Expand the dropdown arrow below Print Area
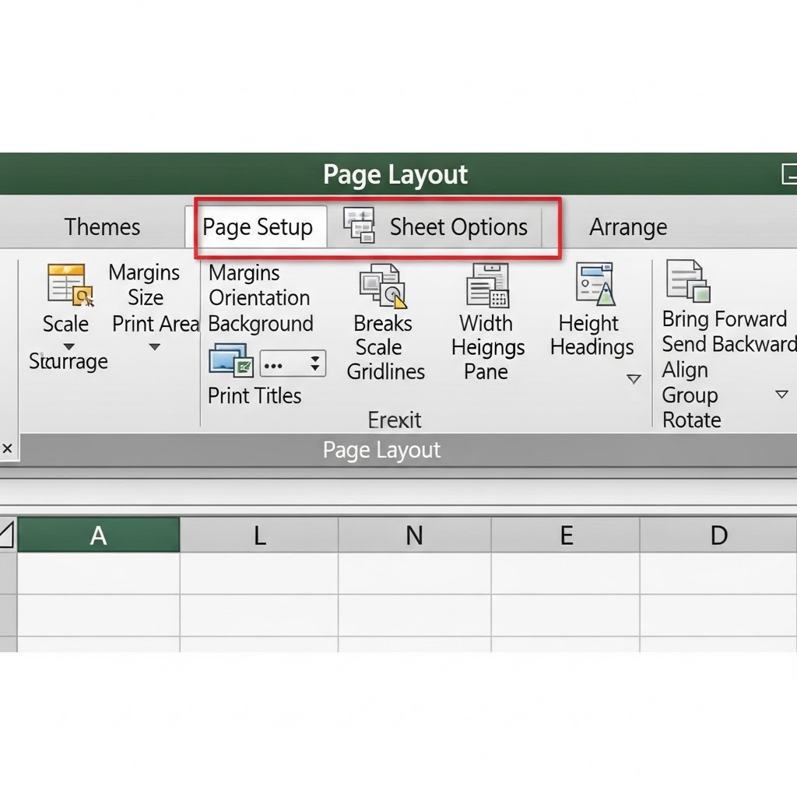The image size is (797, 797). (154, 347)
